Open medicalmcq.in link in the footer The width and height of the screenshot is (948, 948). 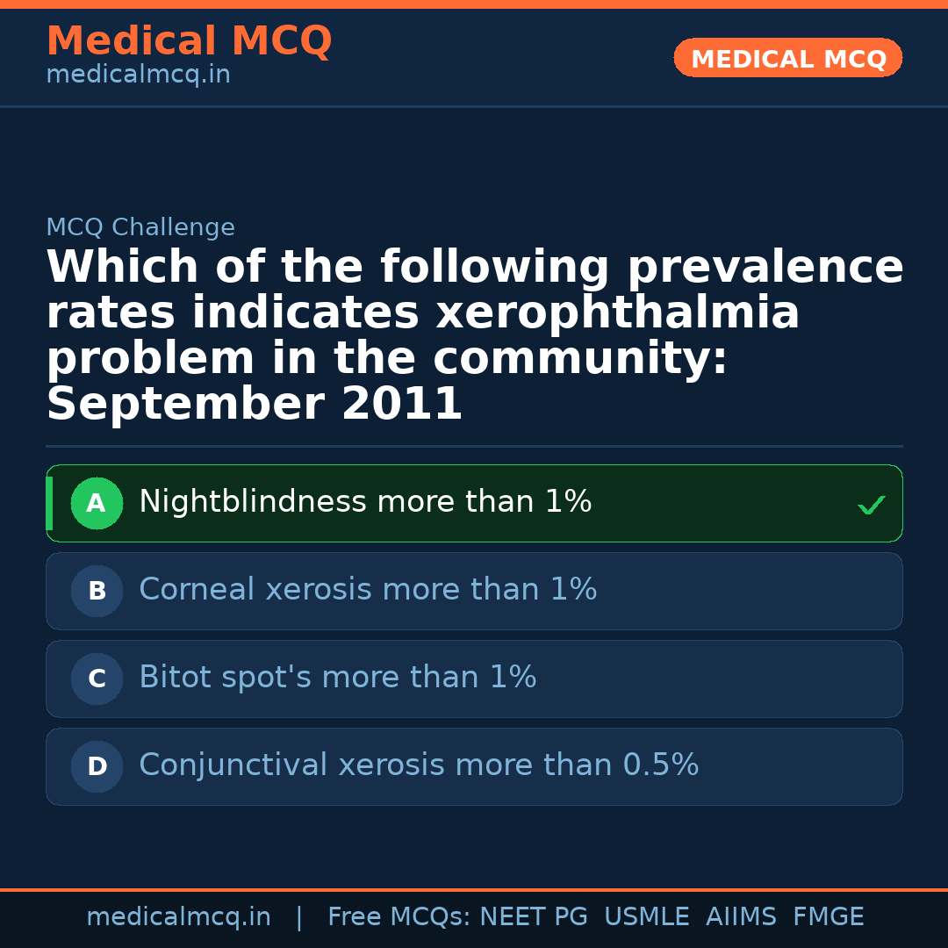click(x=178, y=917)
